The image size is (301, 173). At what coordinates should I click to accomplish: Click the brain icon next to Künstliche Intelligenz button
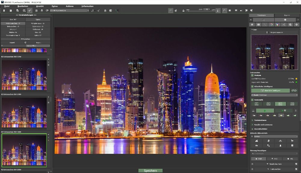click(x=294, y=90)
